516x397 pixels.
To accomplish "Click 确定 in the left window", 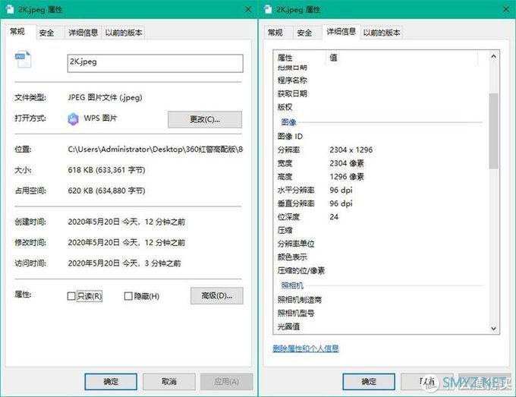I will (x=111, y=382).
